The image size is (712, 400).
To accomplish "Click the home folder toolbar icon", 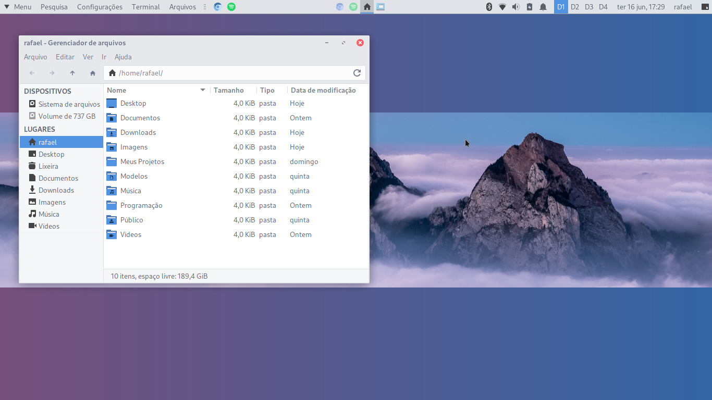I will coord(93,73).
